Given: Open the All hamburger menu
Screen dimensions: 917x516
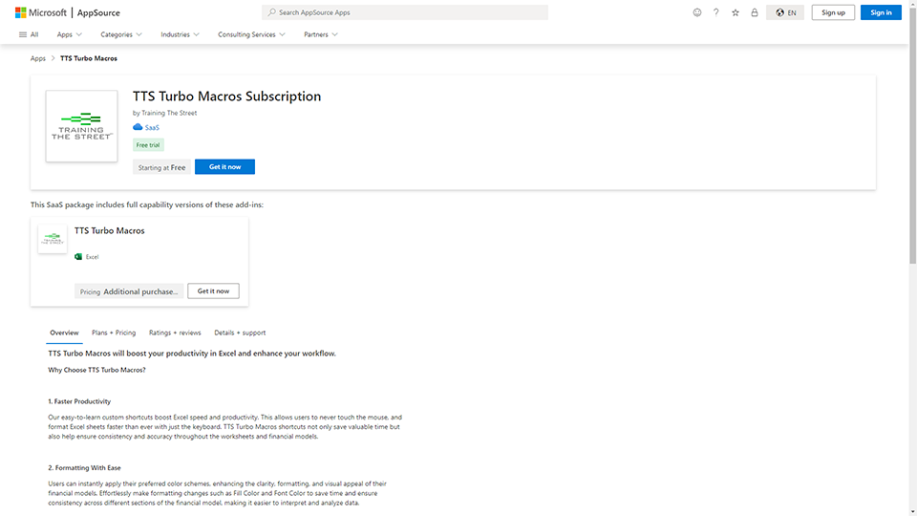Looking at the screenshot, I should pyautogui.click(x=29, y=34).
